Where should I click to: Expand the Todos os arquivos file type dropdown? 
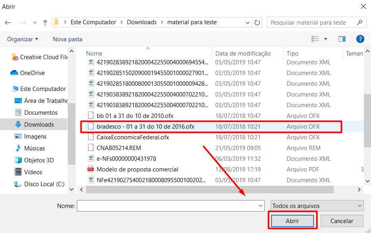point(317,206)
